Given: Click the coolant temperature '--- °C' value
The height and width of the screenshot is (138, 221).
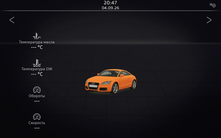Looking at the screenshot, I should pyautogui.click(x=37, y=74).
